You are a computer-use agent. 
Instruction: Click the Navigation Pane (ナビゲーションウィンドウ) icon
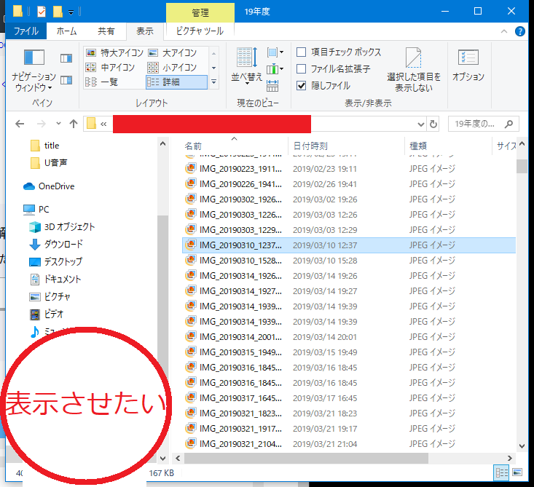pos(34,69)
